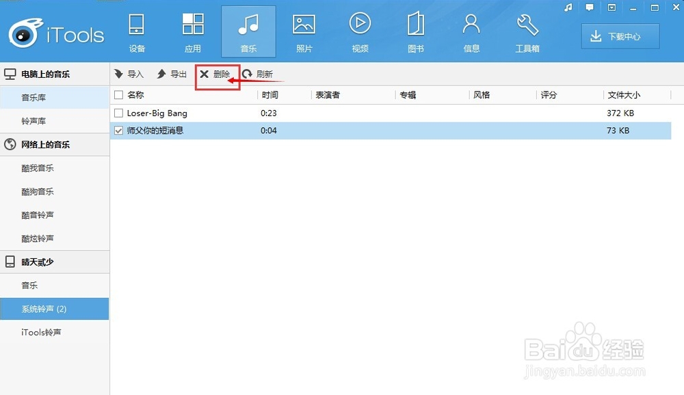
Task: Select 网络上的音乐 sidebar header
Action: (x=55, y=144)
